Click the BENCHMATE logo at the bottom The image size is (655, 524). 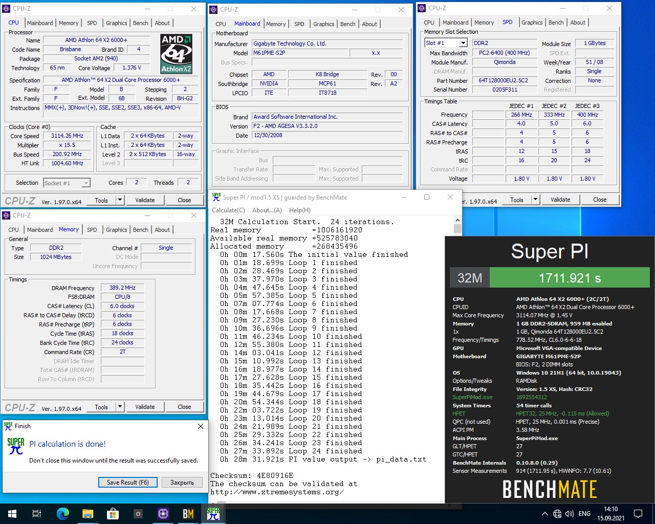pyautogui.click(x=550, y=490)
